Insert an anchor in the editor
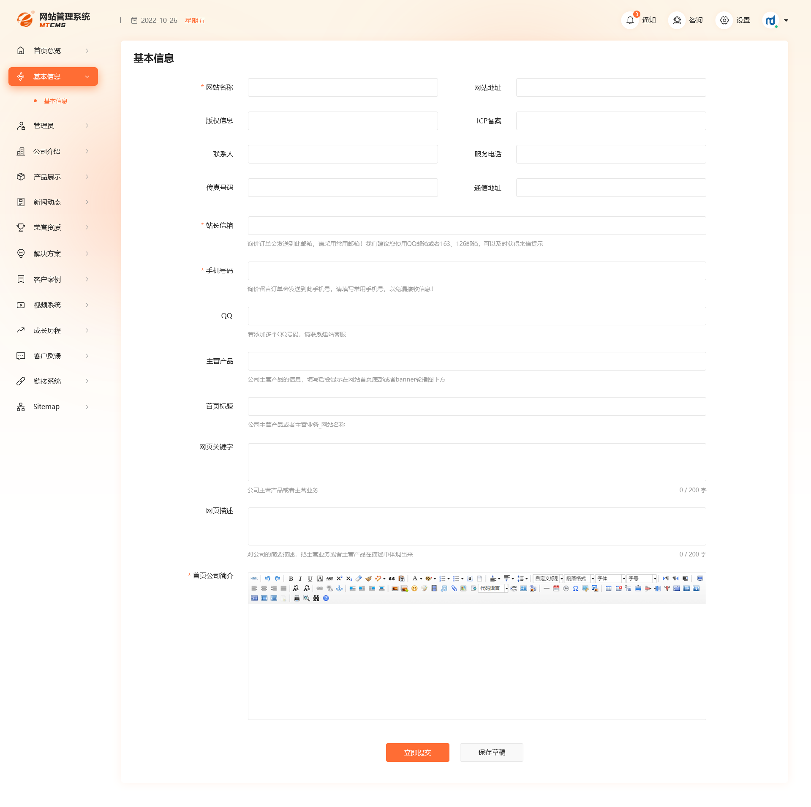This screenshot has width=811, height=807. [x=339, y=588]
